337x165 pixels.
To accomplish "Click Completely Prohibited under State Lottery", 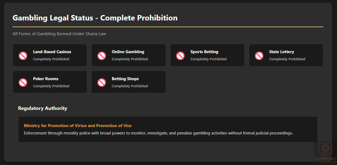I will click(x=287, y=59).
